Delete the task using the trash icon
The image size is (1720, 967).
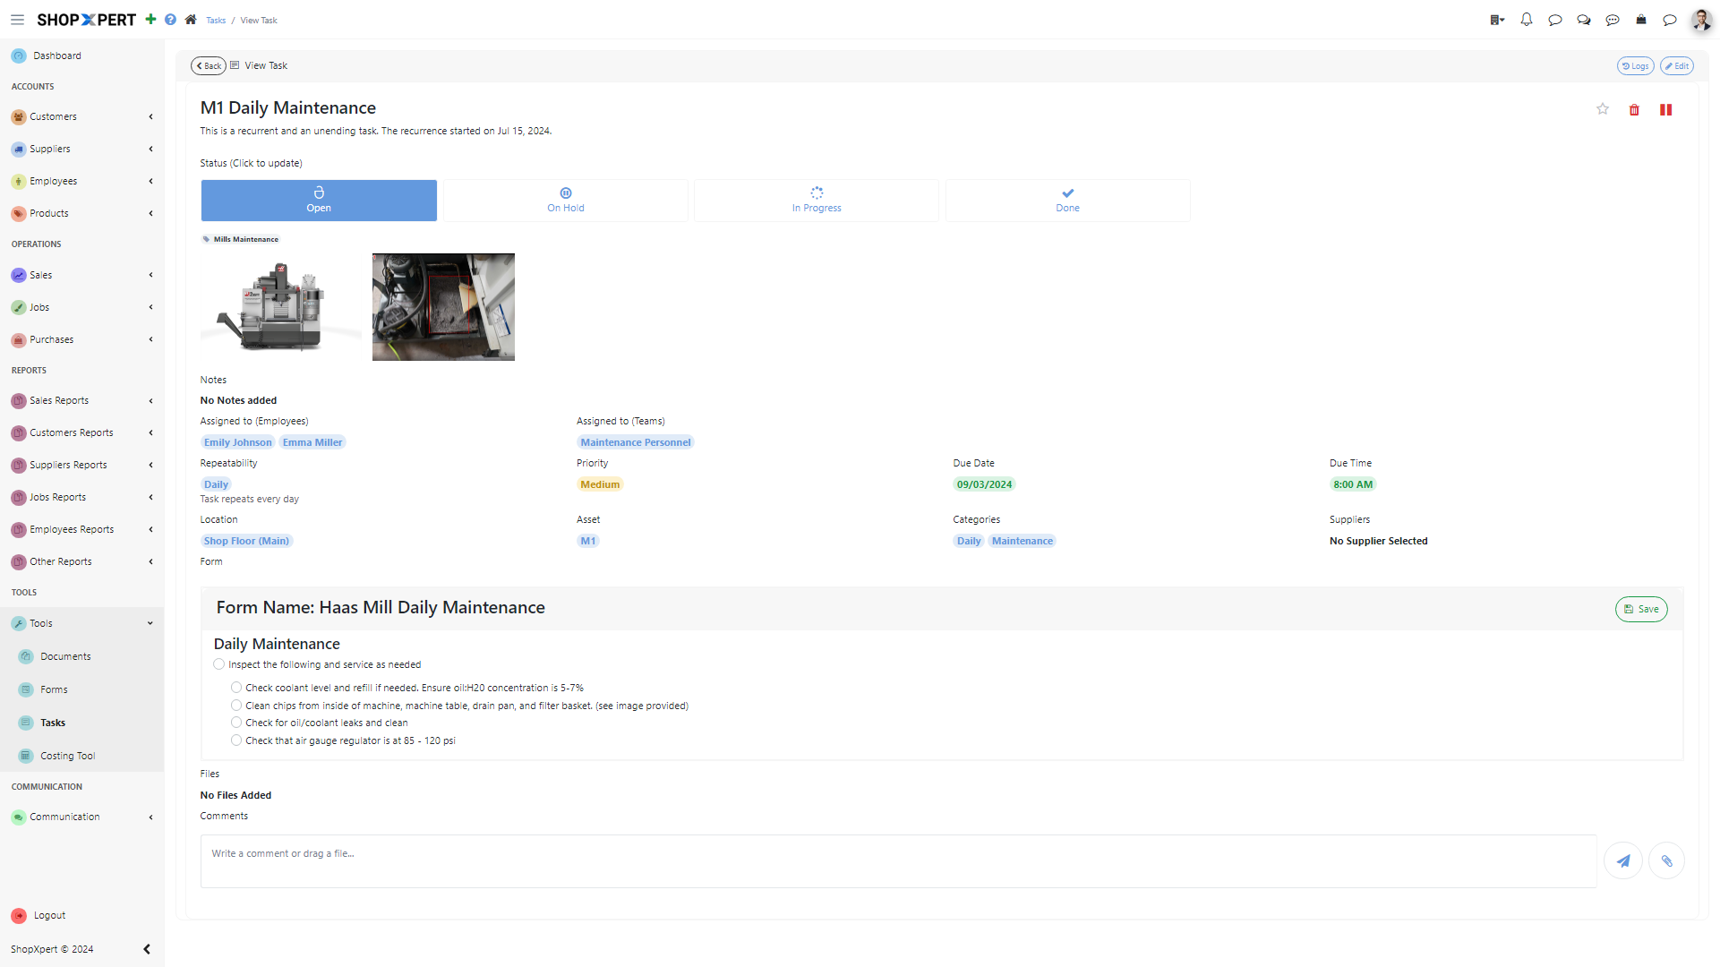click(1634, 109)
